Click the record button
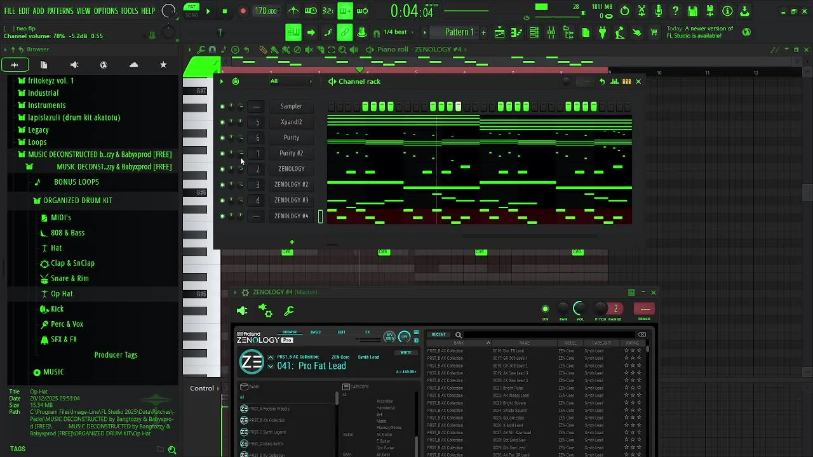 tap(243, 11)
